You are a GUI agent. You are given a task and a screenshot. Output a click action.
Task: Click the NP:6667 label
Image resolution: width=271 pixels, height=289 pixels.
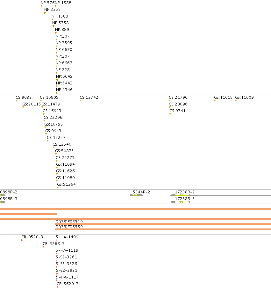click(x=64, y=63)
